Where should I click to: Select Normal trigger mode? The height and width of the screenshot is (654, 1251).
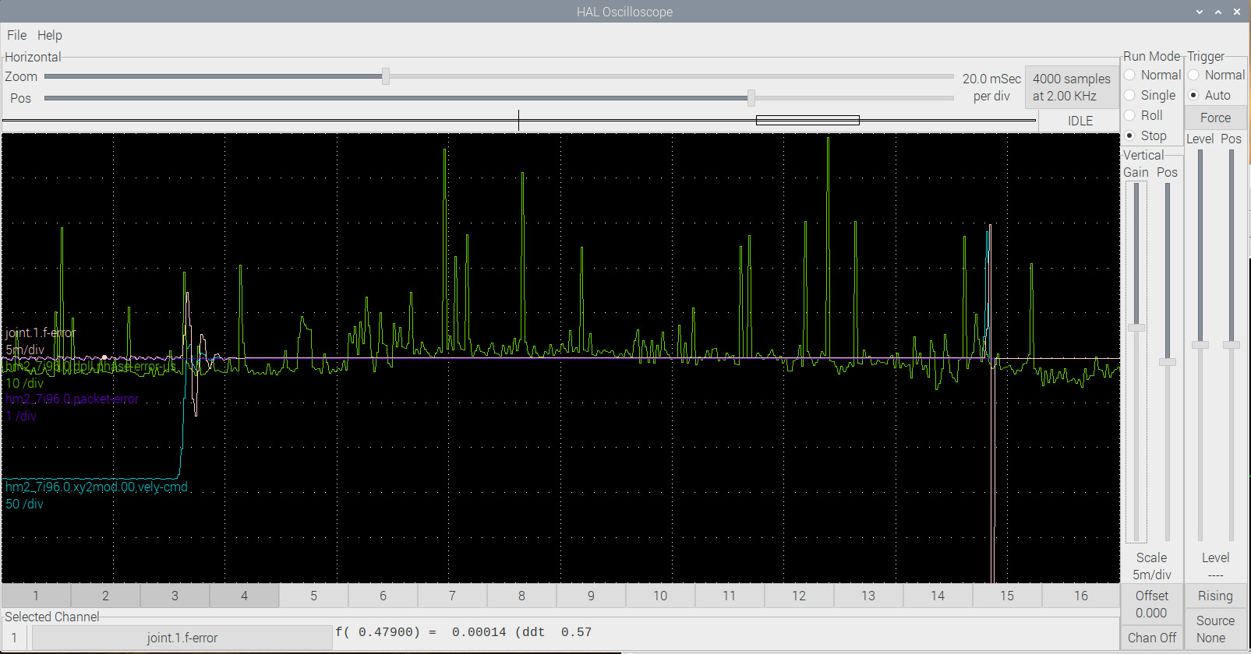[x=1216, y=75]
